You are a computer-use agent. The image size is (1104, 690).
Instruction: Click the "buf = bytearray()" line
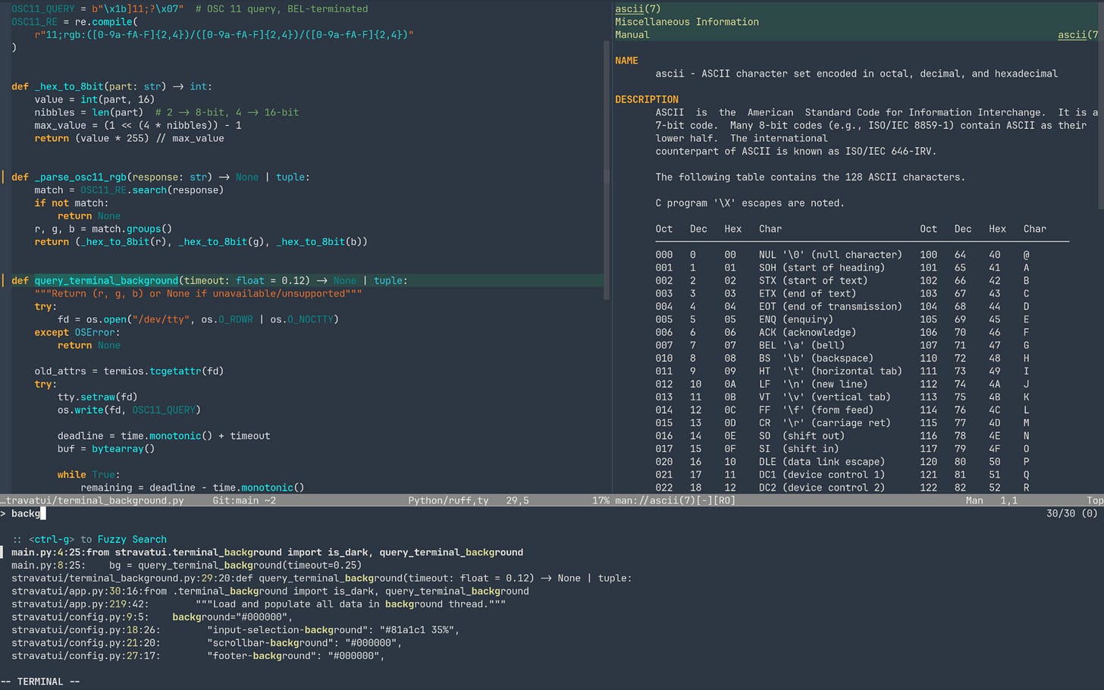(x=106, y=449)
